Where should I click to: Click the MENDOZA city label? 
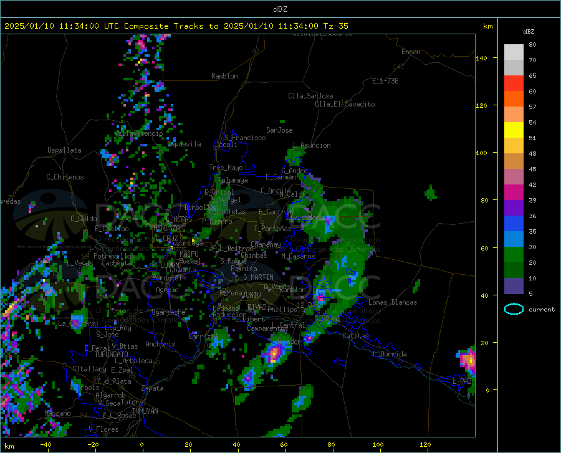coord(166,227)
